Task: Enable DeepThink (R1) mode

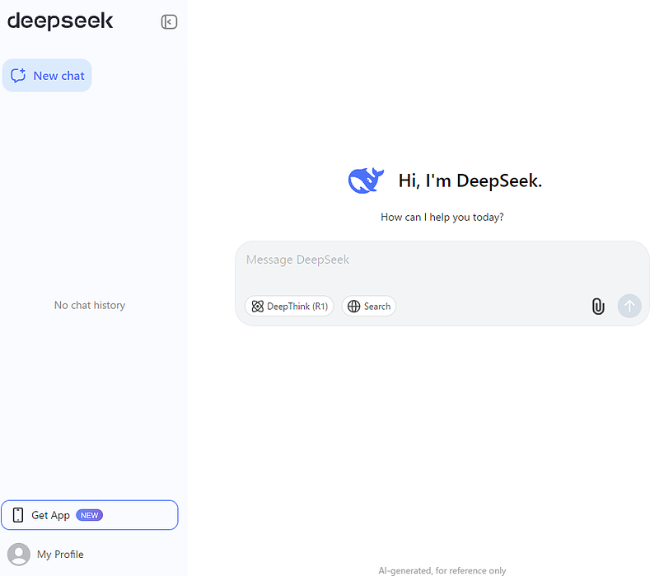Action: click(289, 306)
